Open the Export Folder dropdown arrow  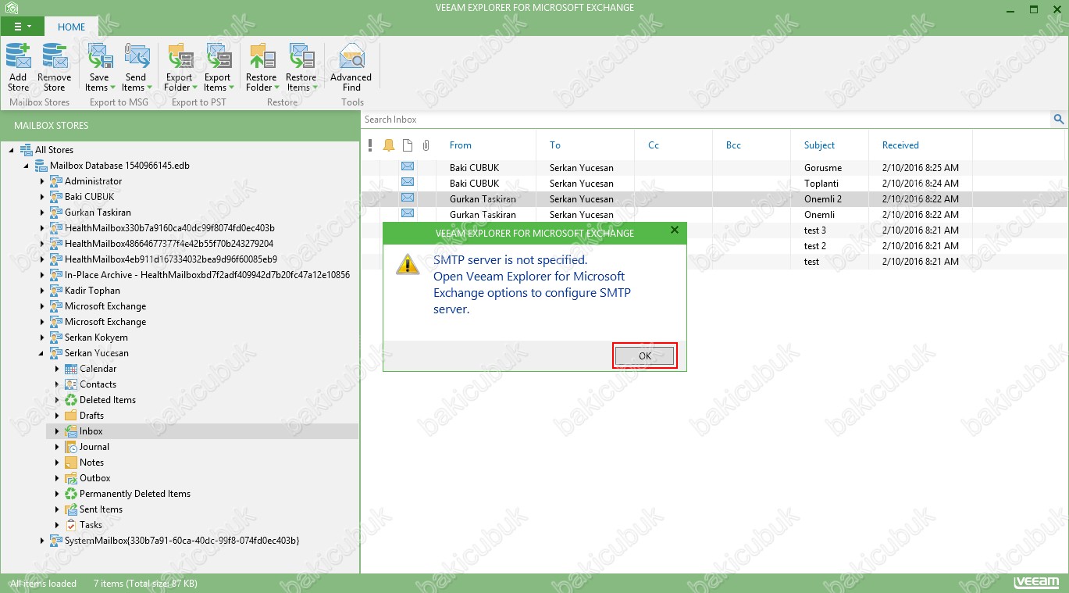tap(194, 88)
